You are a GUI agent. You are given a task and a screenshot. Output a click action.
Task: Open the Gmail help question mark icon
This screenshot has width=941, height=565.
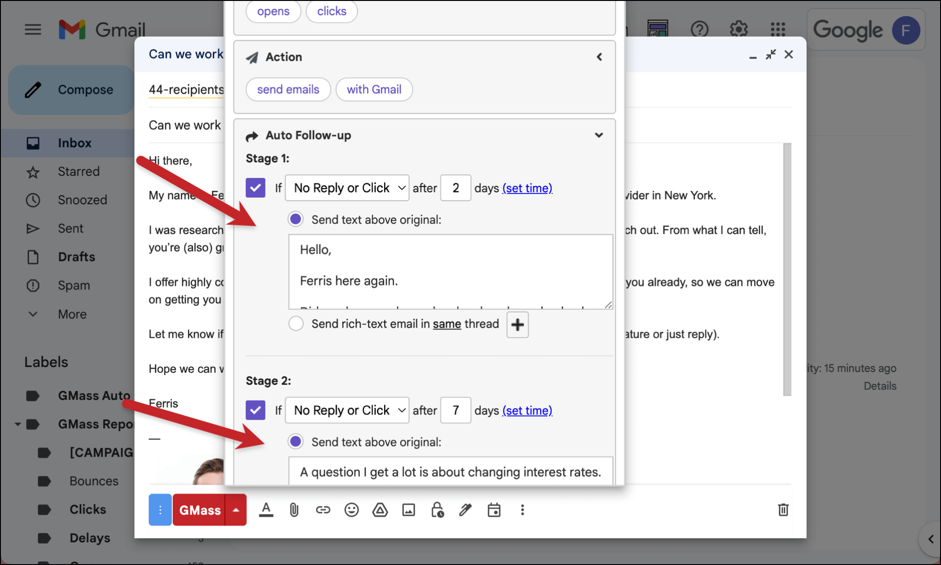tap(700, 30)
